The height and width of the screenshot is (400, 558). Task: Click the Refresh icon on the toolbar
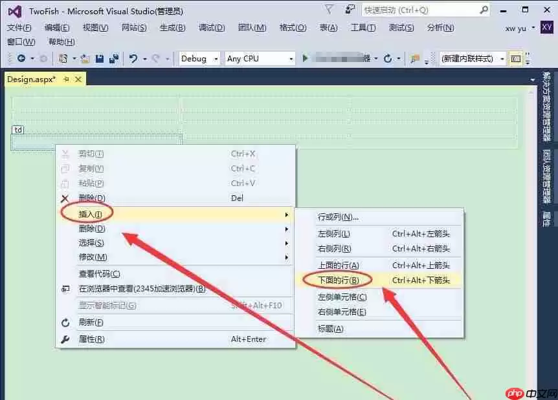pos(388,58)
